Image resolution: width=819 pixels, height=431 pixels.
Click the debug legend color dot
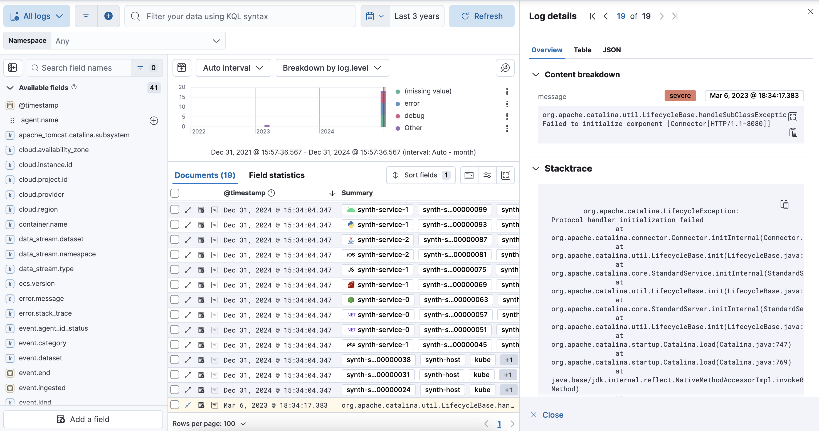(x=398, y=116)
